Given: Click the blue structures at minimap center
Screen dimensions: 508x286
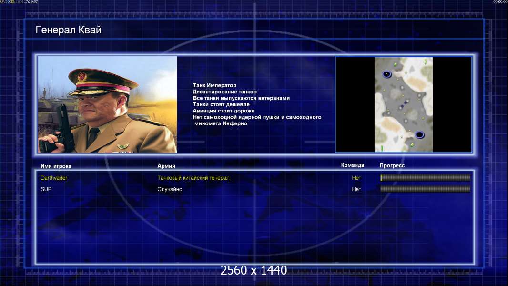Looking at the screenshot, I should click(405, 103).
